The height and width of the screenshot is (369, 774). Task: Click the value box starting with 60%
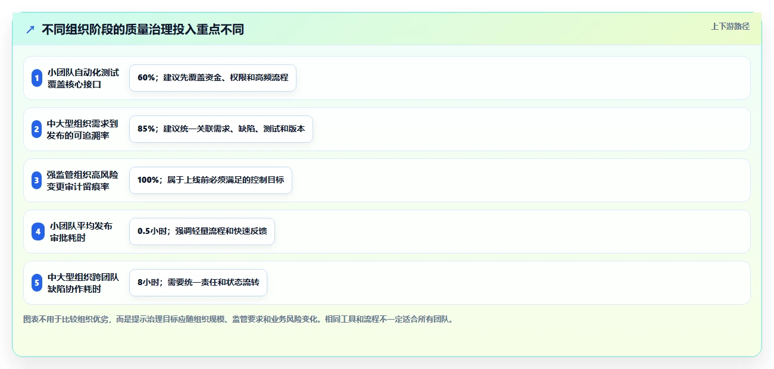(213, 78)
